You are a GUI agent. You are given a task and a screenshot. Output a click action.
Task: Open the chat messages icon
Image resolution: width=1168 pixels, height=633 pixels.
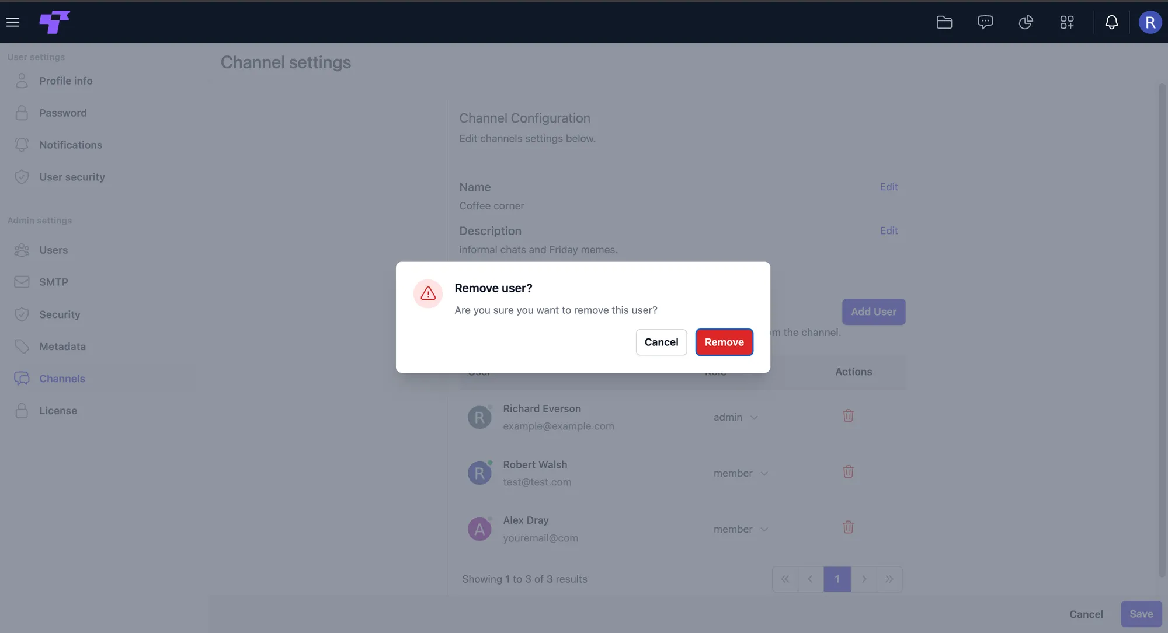point(985,22)
